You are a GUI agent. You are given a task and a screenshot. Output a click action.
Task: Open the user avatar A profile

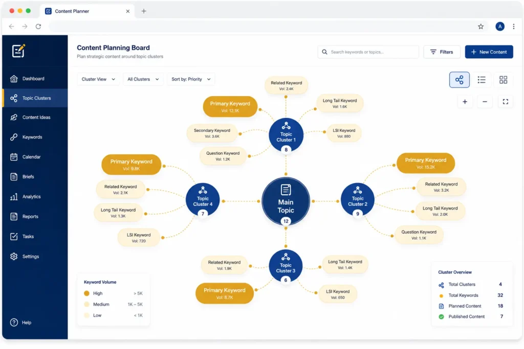pos(499,27)
